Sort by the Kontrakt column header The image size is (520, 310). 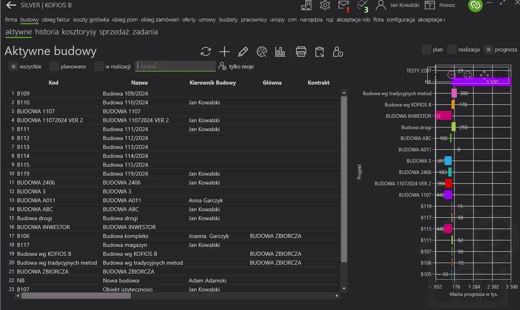pyautogui.click(x=319, y=83)
